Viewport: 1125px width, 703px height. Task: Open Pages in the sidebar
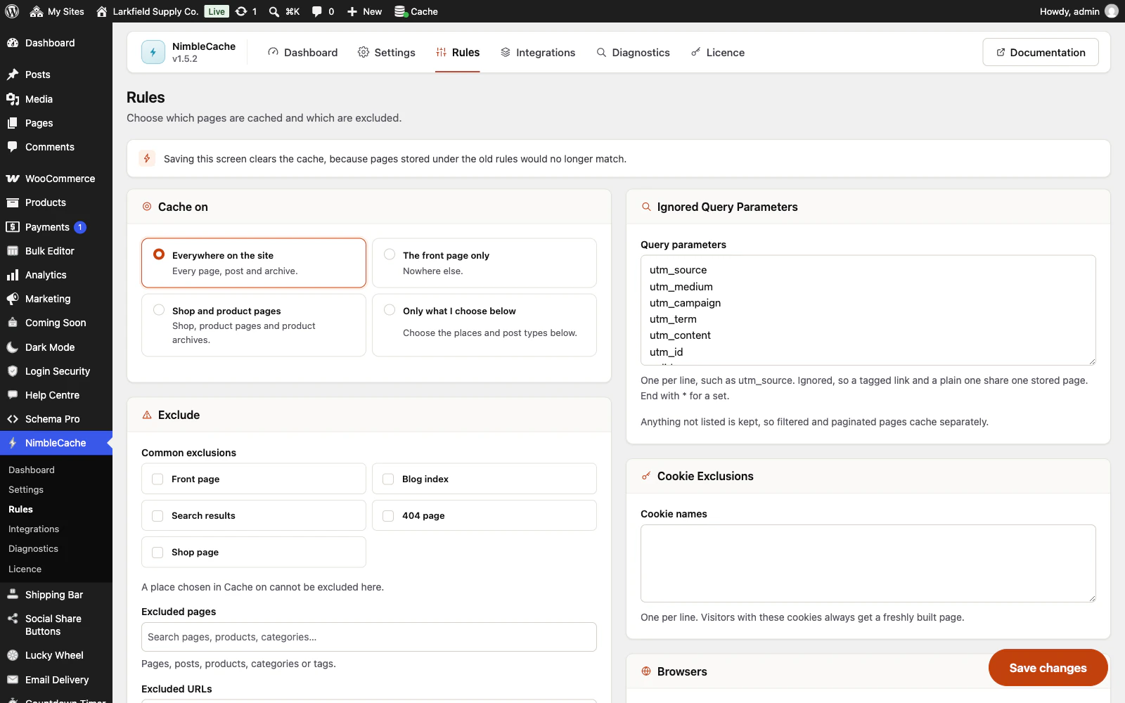pos(56,123)
